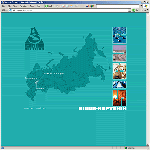
Task: Click the Internet zone status indicator
Action: (130, 148)
